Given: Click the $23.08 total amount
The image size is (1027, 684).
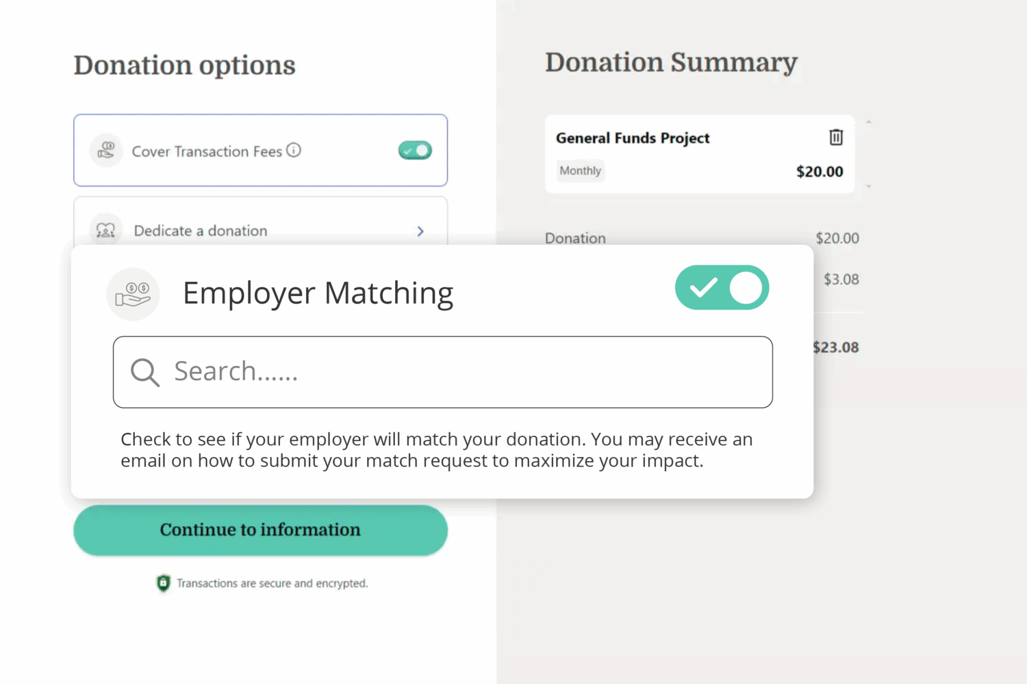Looking at the screenshot, I should coord(835,347).
